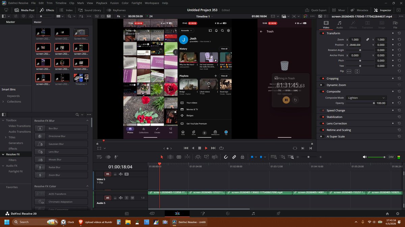Click the blue Flag icon
The height and width of the screenshot is (227, 405).
point(252,157)
